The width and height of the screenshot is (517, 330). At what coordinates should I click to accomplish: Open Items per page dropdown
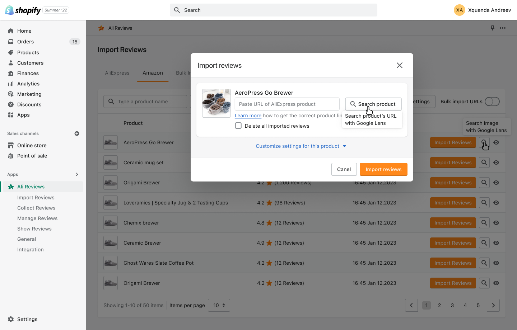219,305
